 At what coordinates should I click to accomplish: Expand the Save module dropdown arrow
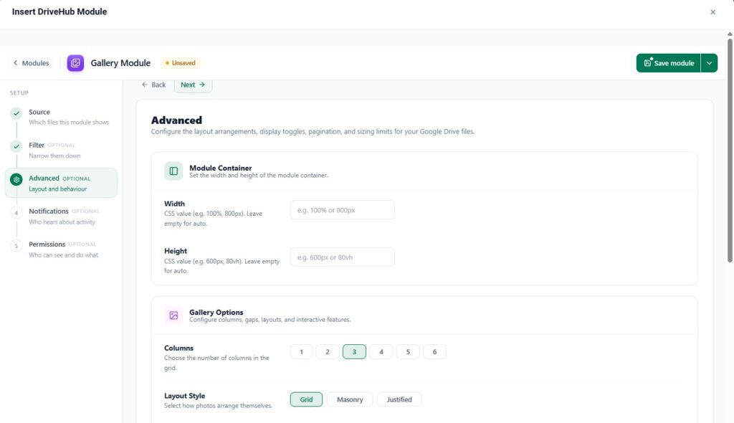pyautogui.click(x=709, y=63)
